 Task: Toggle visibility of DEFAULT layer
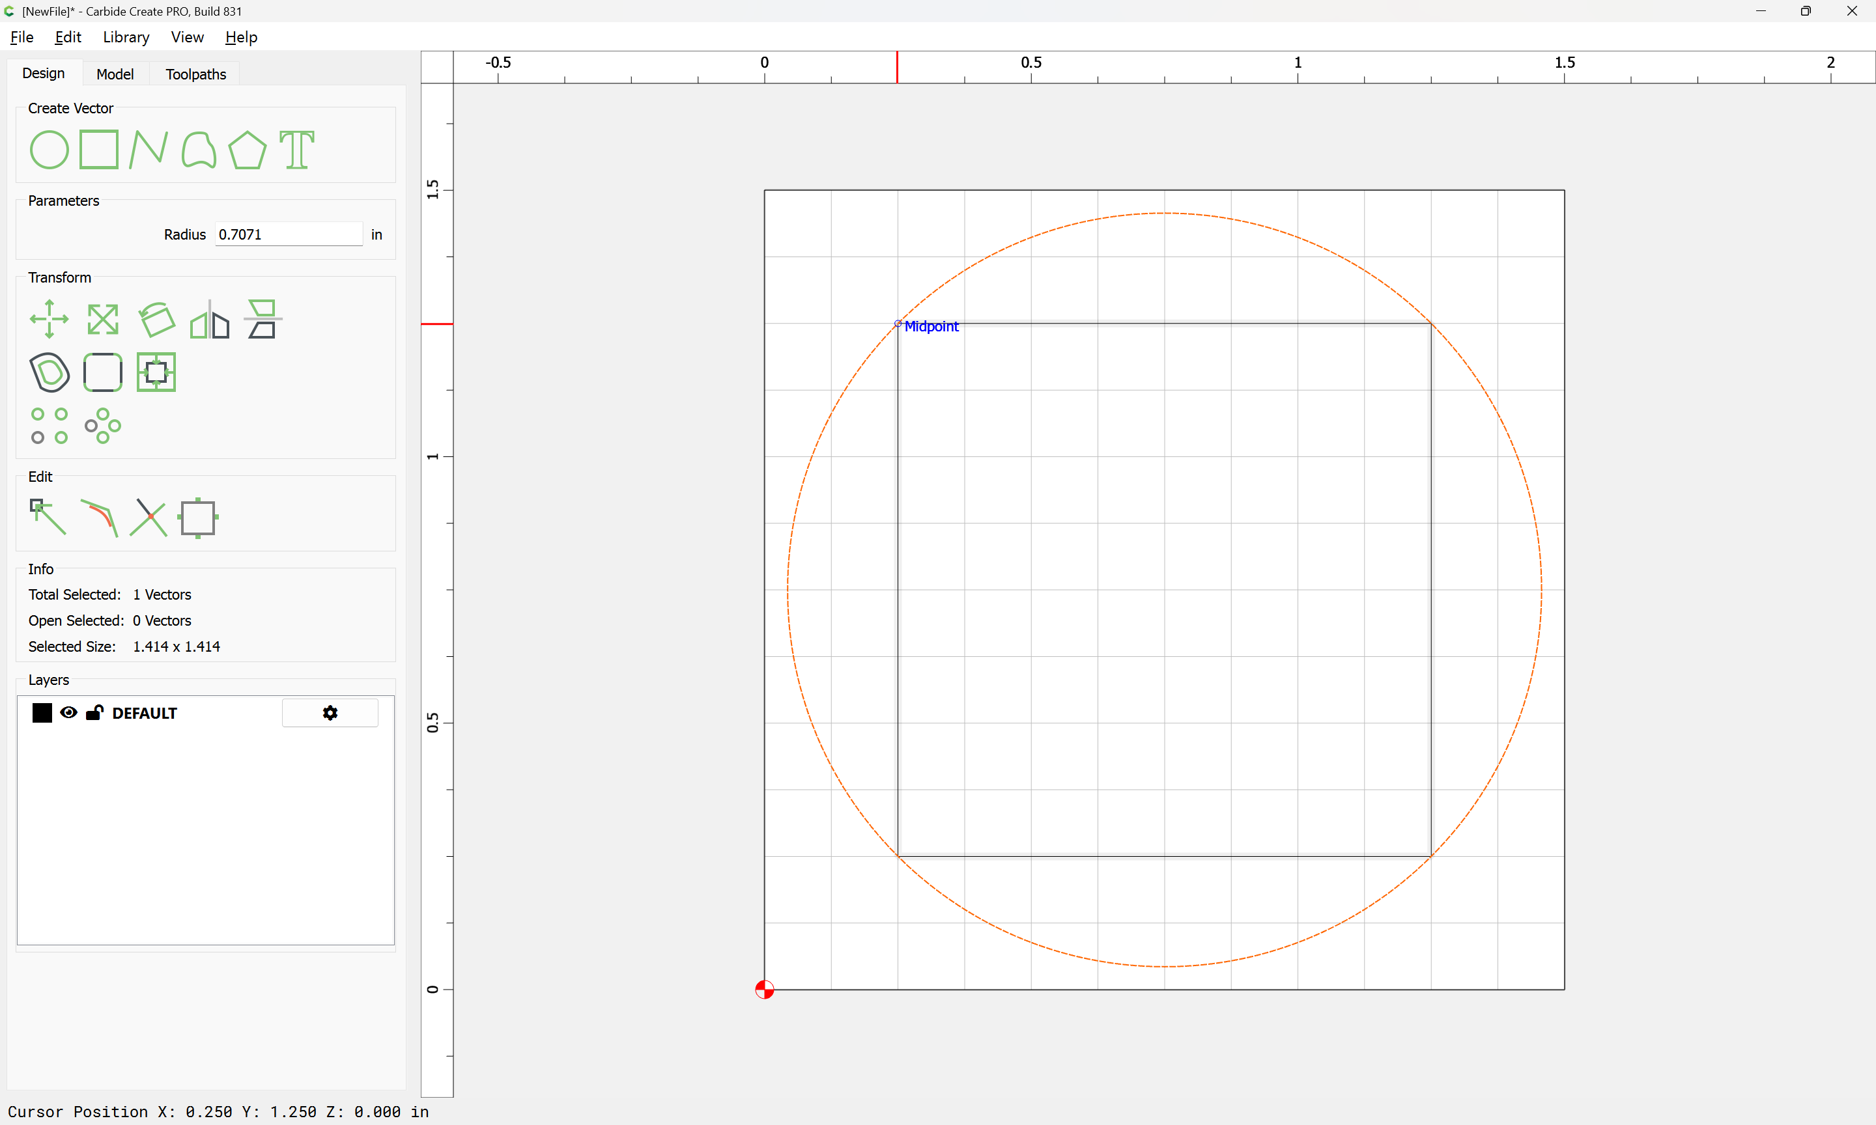point(68,713)
